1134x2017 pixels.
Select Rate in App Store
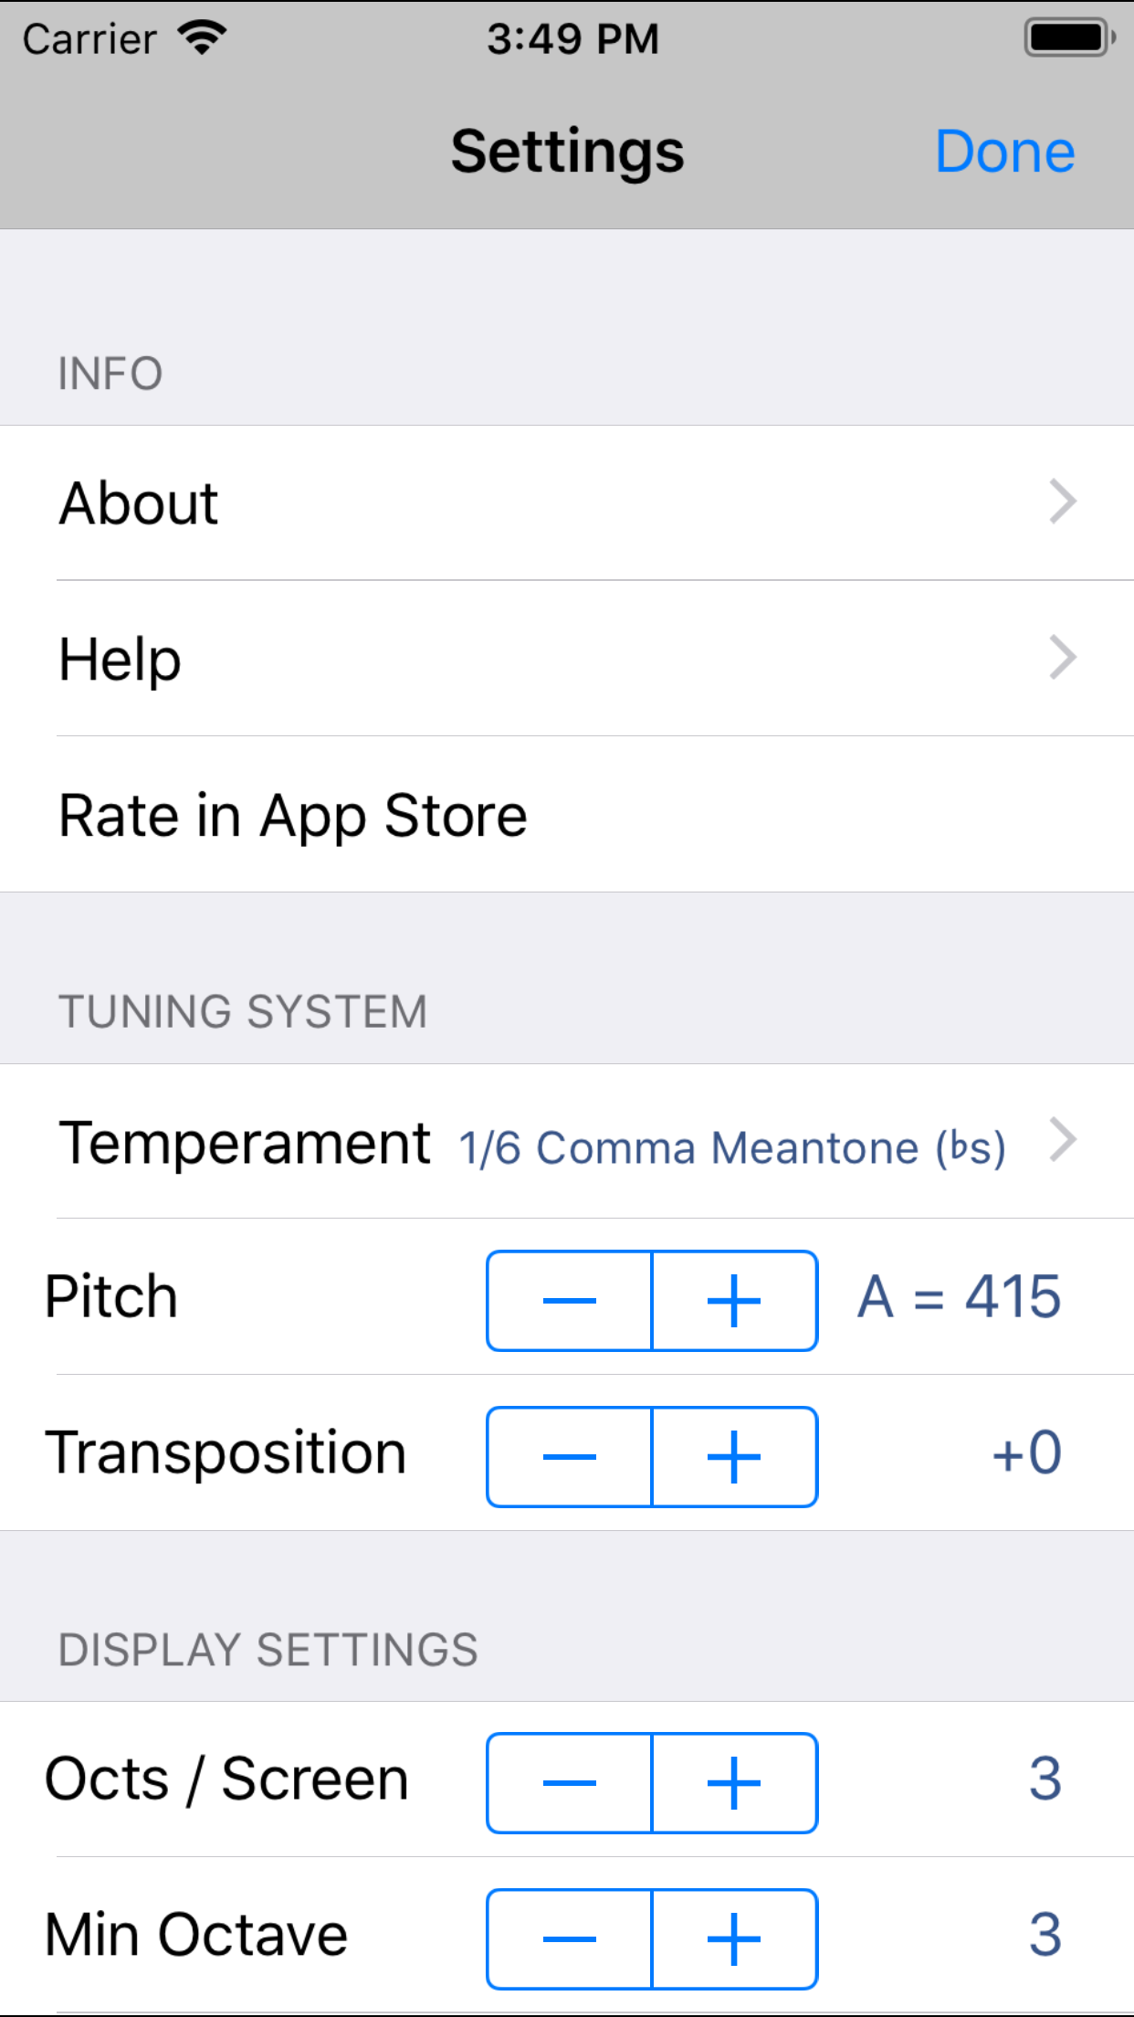[292, 814]
